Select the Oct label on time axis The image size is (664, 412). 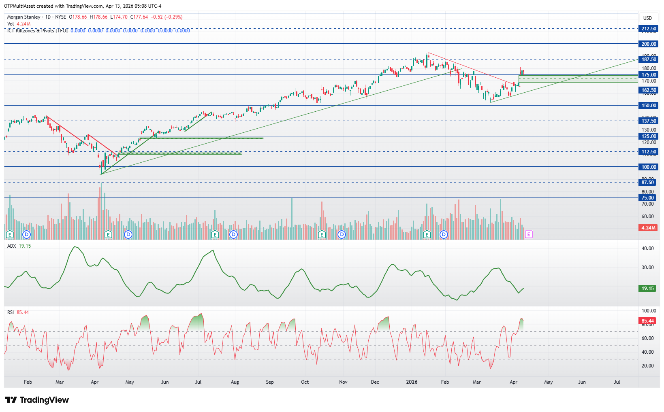(305, 382)
